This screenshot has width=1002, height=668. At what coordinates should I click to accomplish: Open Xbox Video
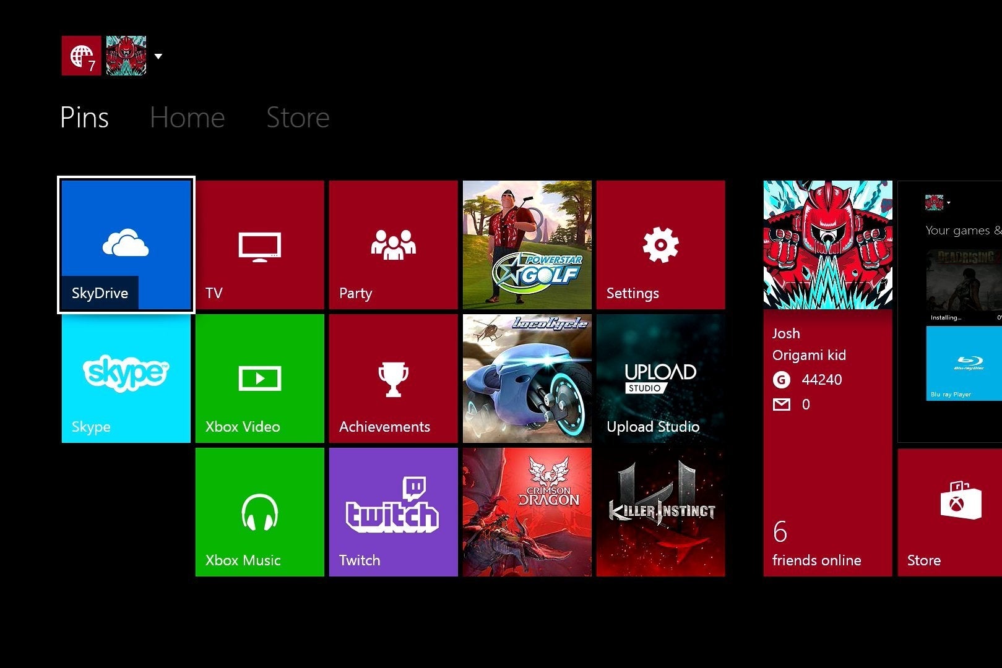(x=259, y=377)
